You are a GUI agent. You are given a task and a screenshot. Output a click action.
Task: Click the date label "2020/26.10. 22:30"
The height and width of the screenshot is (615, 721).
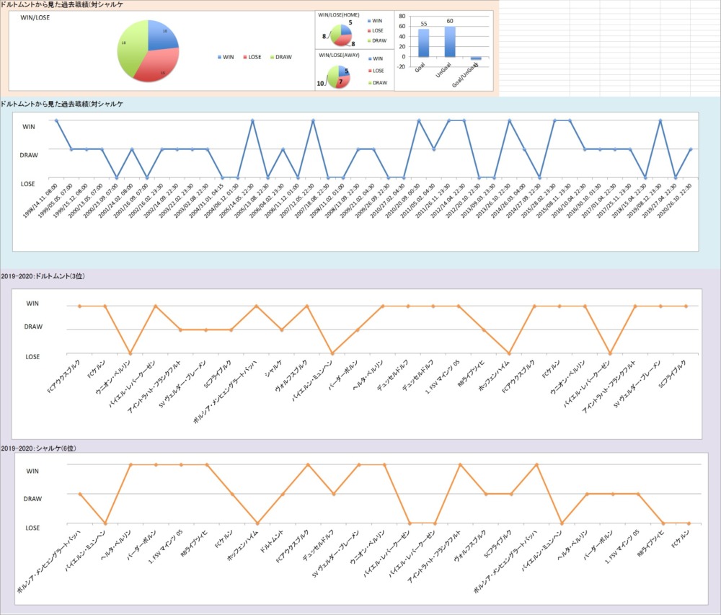(675, 201)
